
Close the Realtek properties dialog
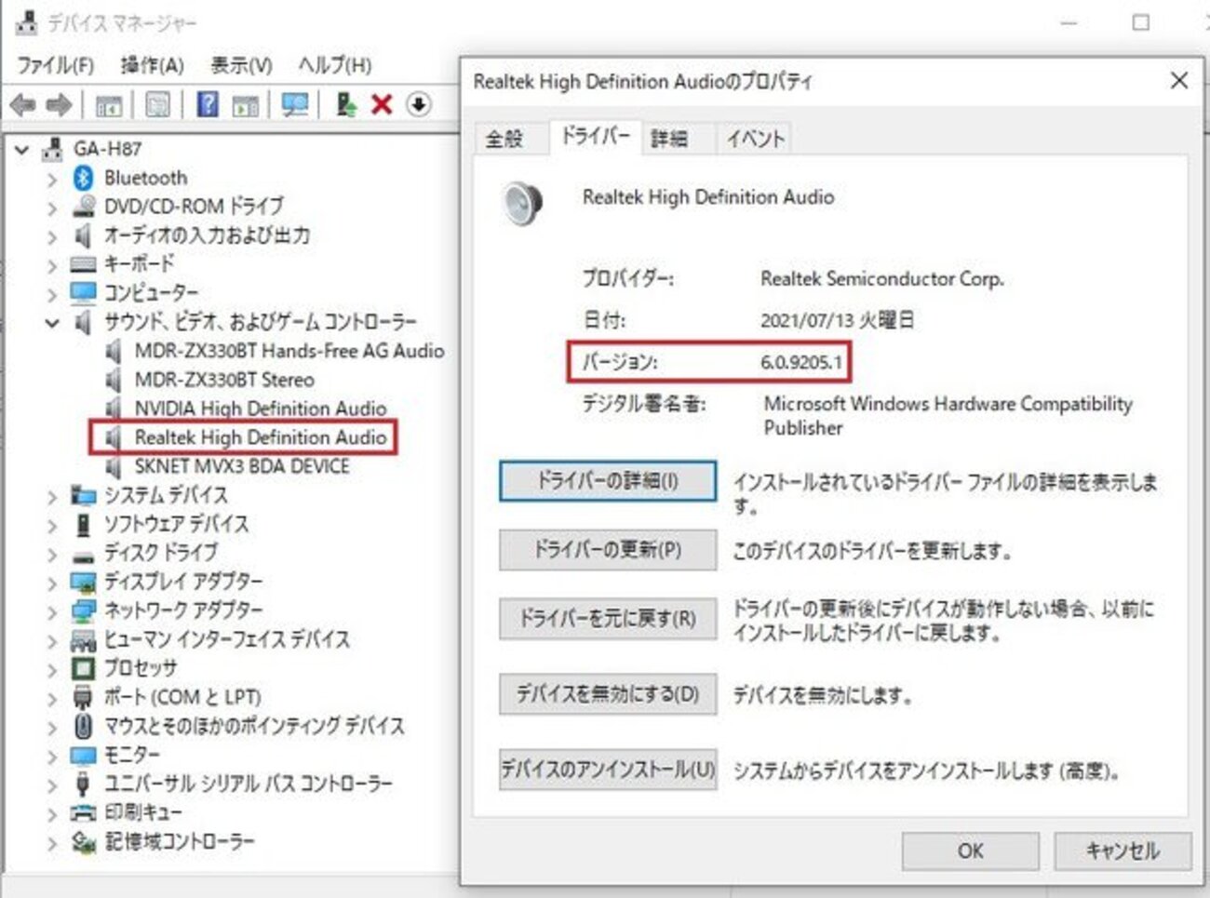(1178, 81)
